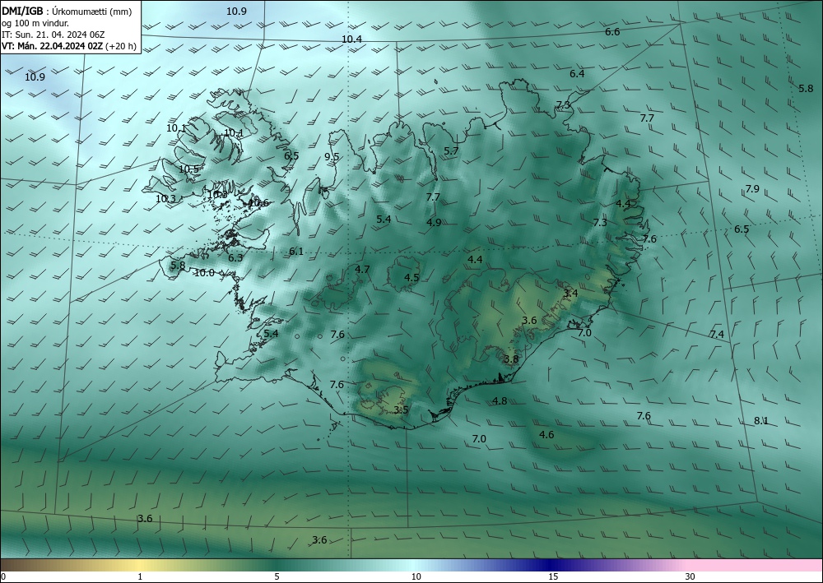This screenshot has height=583, width=823.
Task: Click the 'DMI/IGB : Úrkomumætti (mm)' title text
Action: [67, 11]
